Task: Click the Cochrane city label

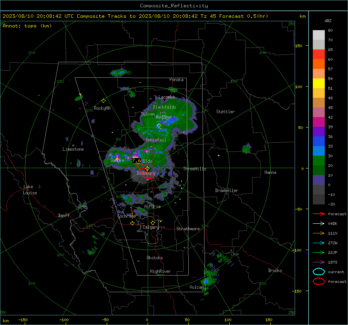Action: [126, 216]
